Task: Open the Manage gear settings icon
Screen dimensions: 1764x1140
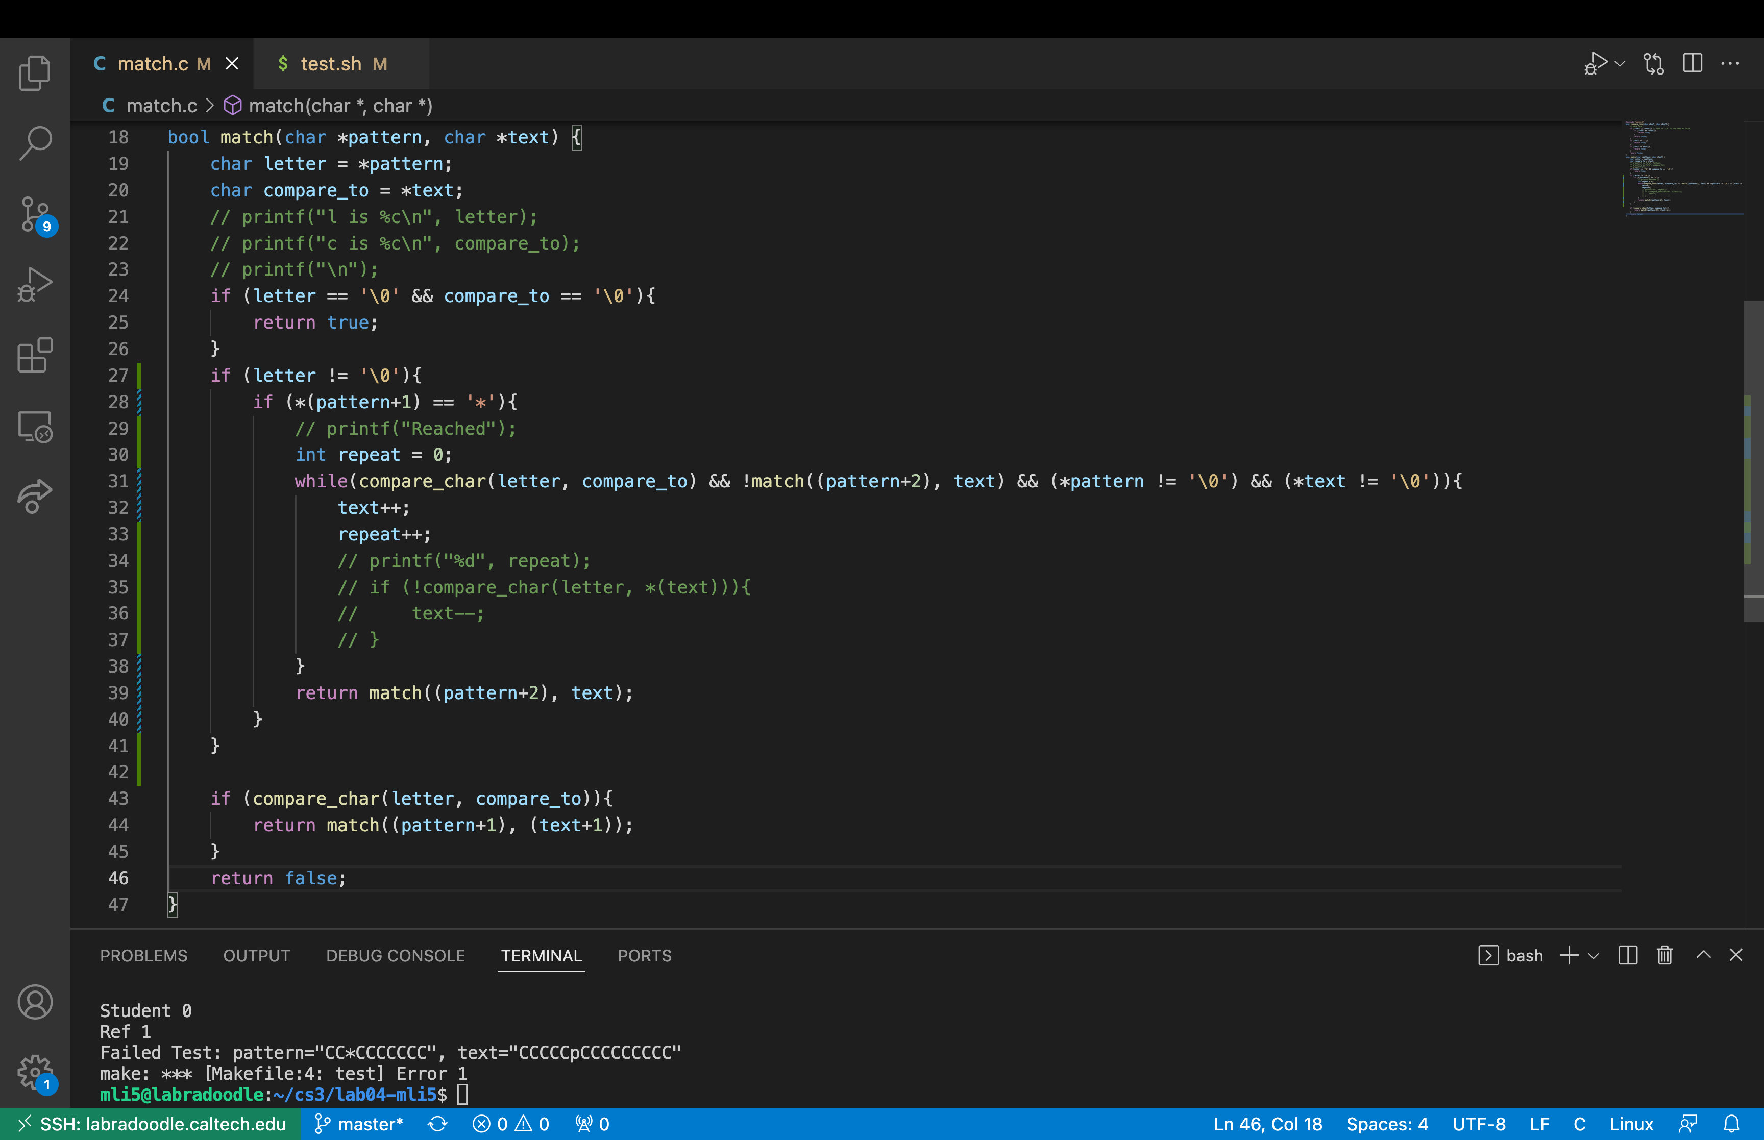Action: coord(35,1072)
